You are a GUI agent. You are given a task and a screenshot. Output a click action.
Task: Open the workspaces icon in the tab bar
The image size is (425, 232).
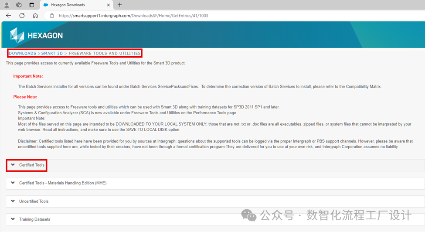[19, 5]
